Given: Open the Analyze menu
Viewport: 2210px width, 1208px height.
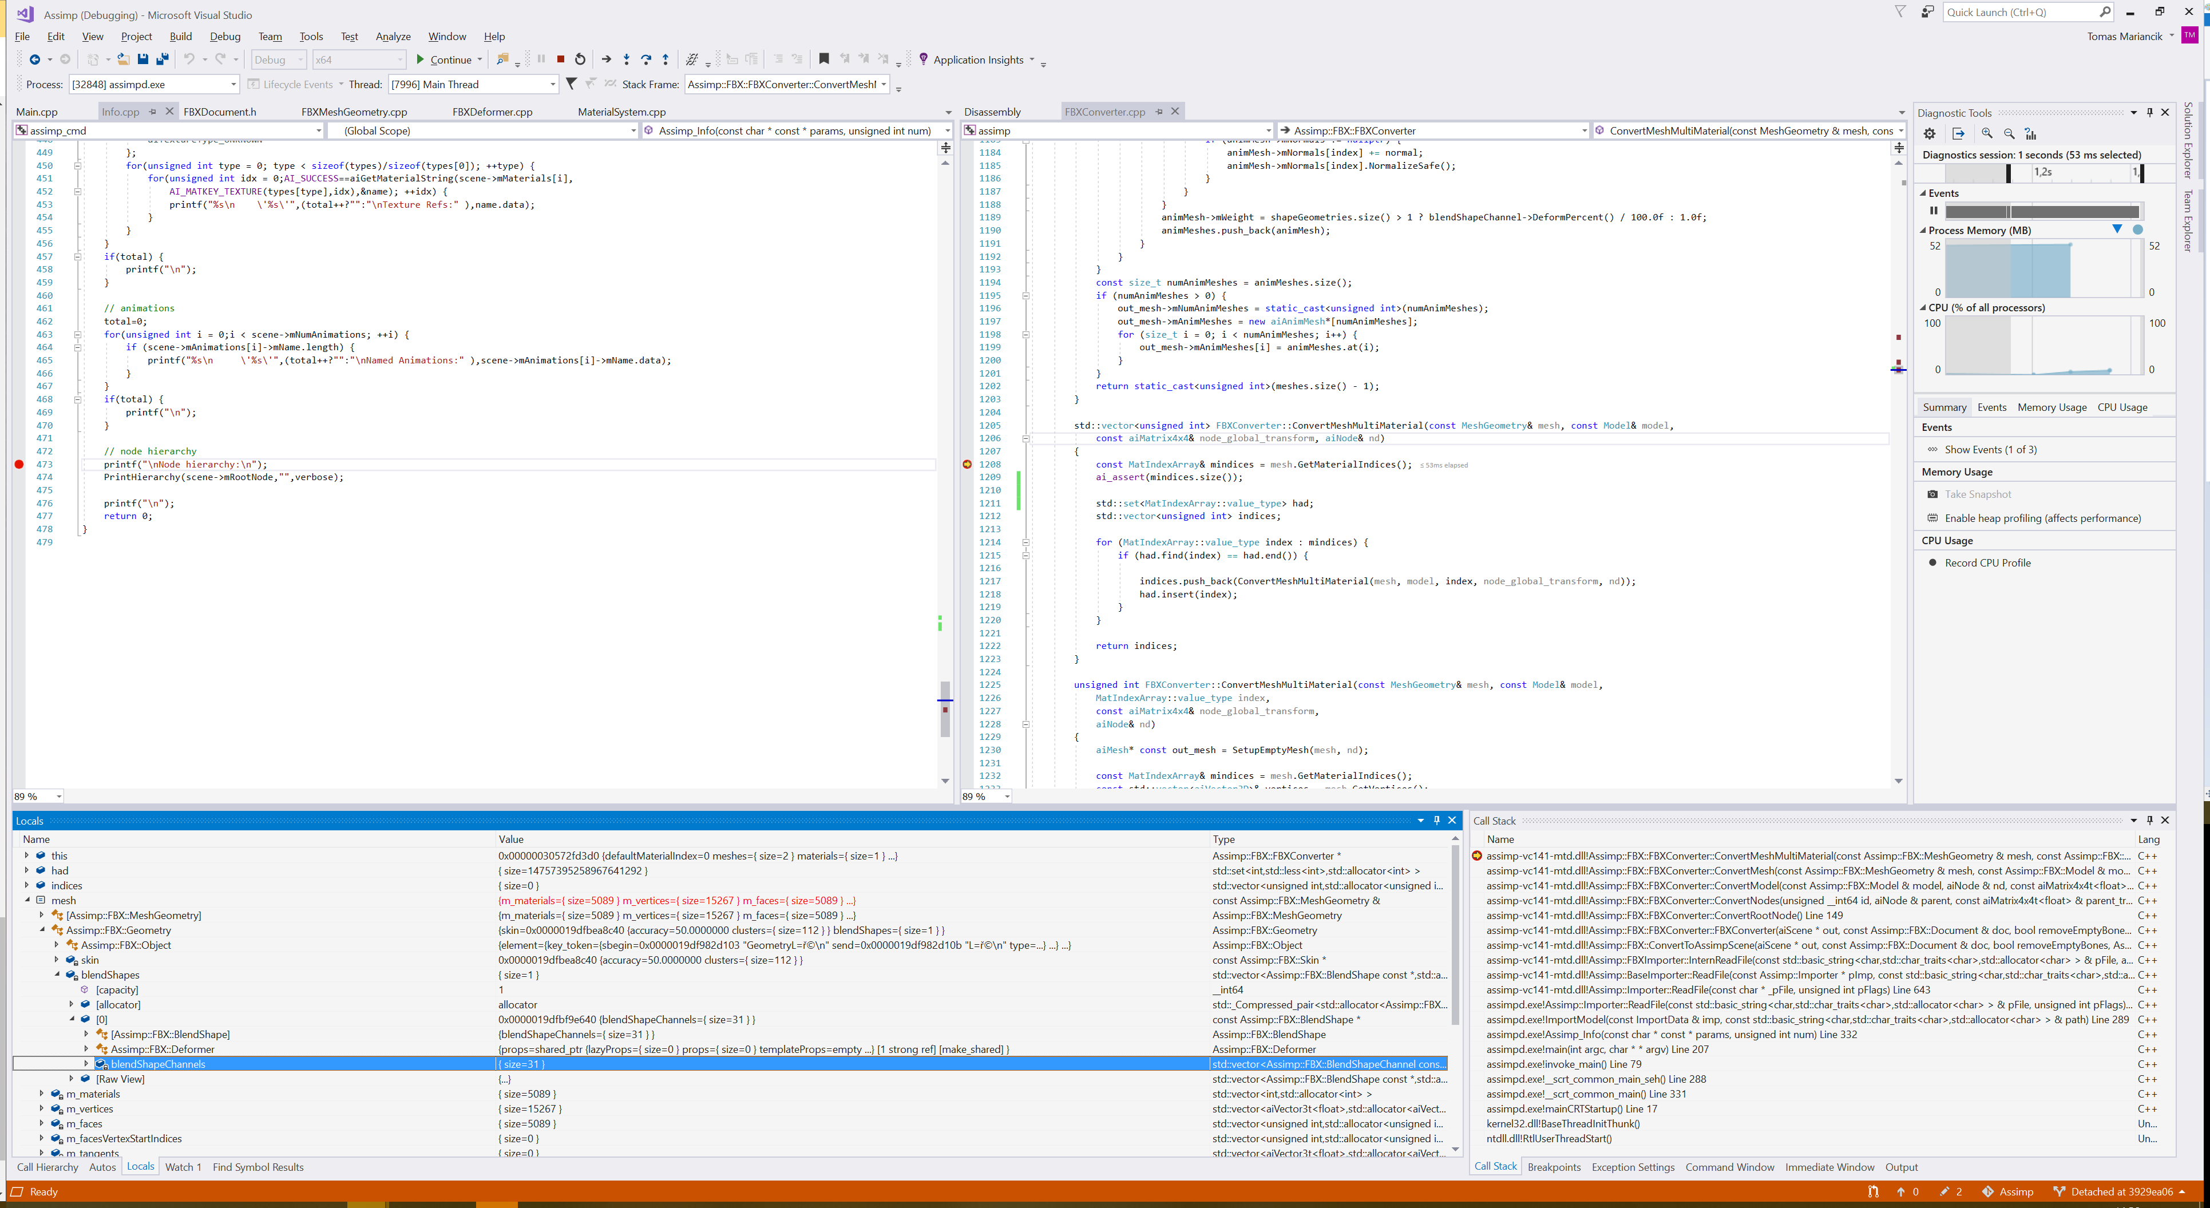Looking at the screenshot, I should tap(392, 36).
